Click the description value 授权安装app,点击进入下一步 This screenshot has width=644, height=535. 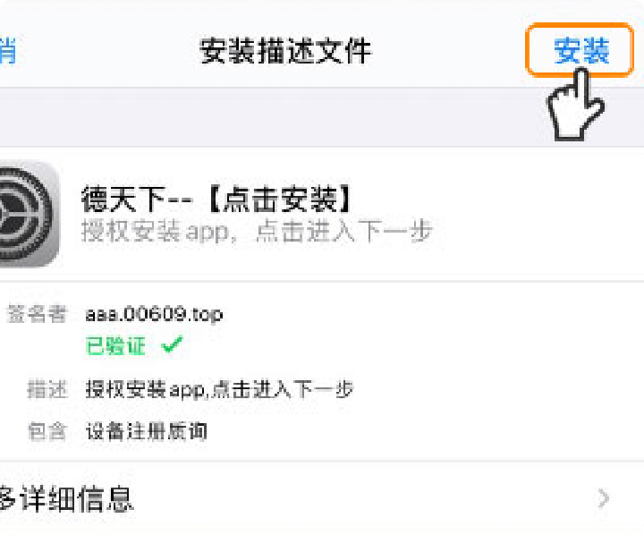219,390
